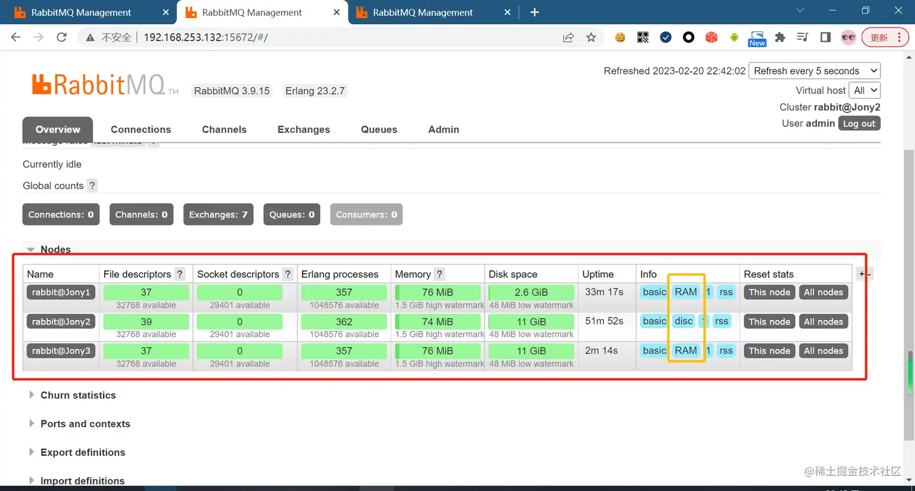
Task: Click the 2.6 GiB disk space bar
Action: [531, 292]
